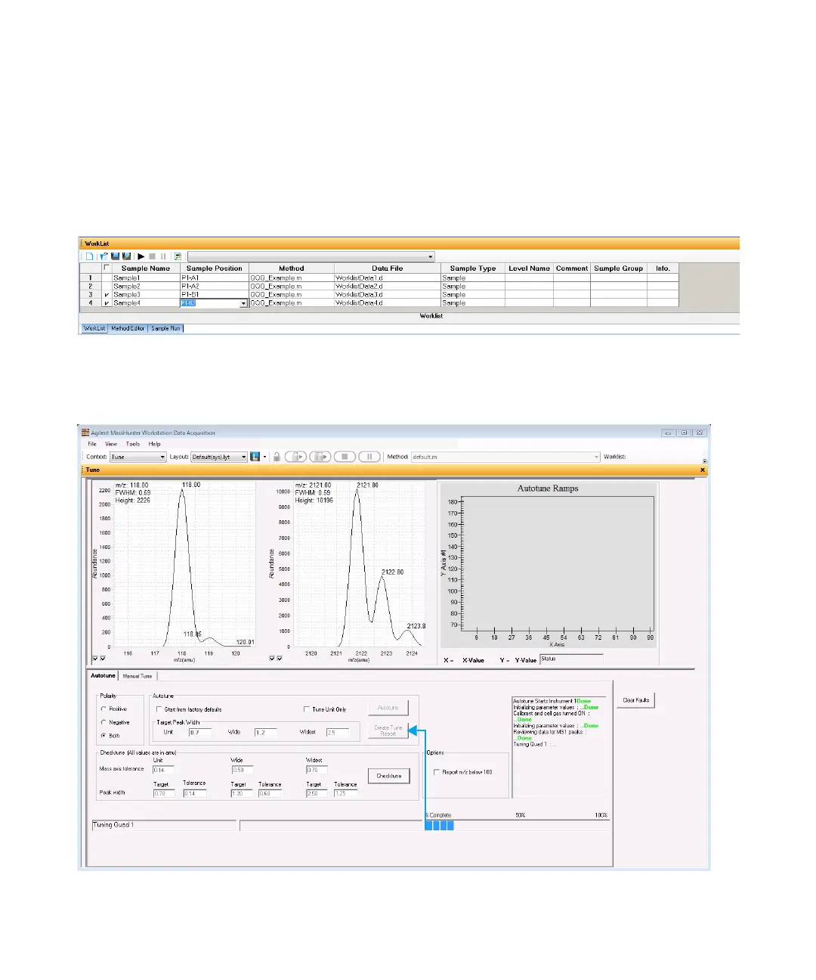Click the Checktune button
Viewport: 816px width, 980px height.
[x=389, y=776]
